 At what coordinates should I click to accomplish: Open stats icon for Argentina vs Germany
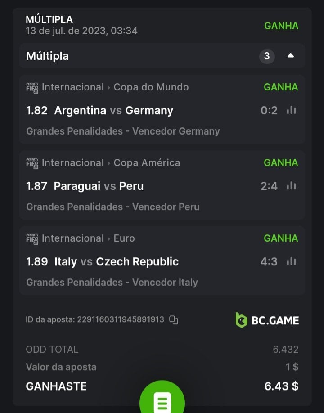[292, 110]
